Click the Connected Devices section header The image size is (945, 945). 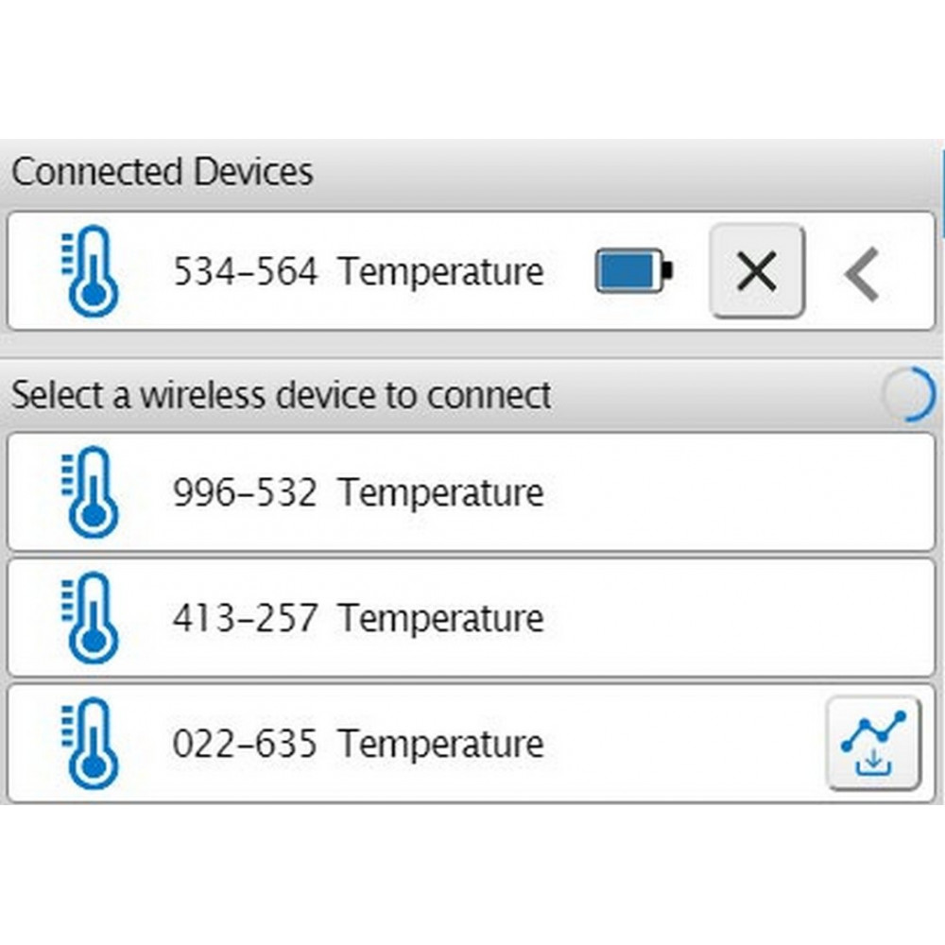point(163,173)
